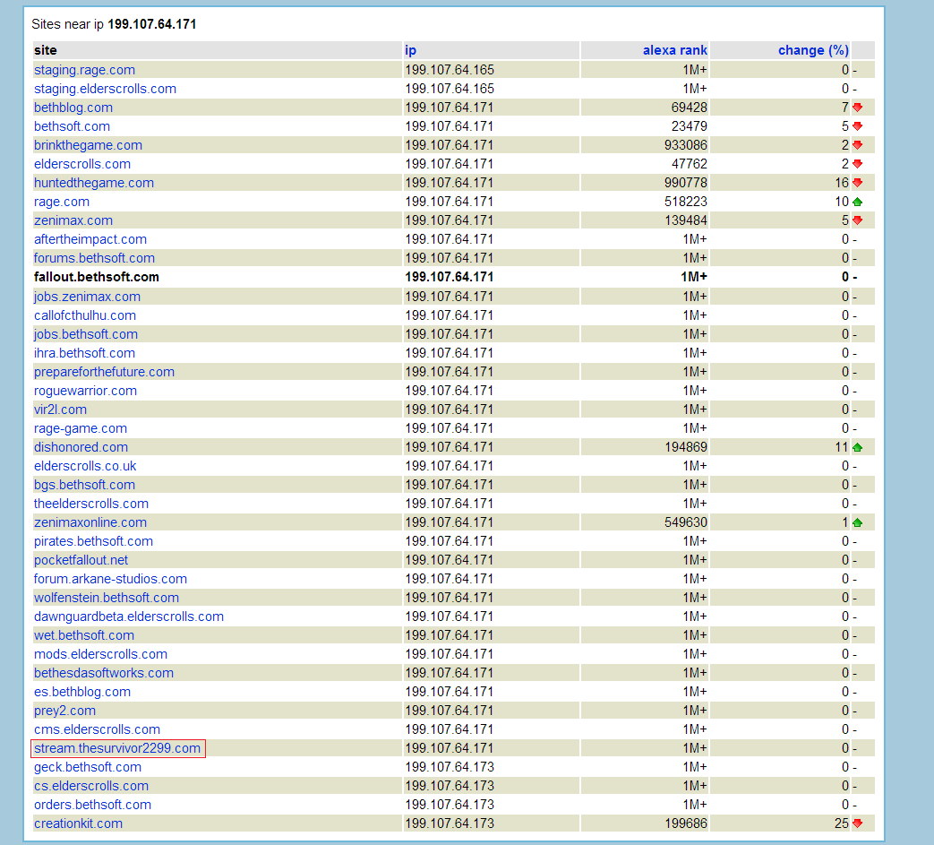This screenshot has width=934, height=845.
Task: Open orders.bethsoft.com link
Action: click(92, 805)
